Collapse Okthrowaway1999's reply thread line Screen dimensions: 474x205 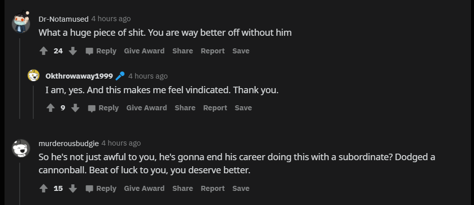[33, 102]
